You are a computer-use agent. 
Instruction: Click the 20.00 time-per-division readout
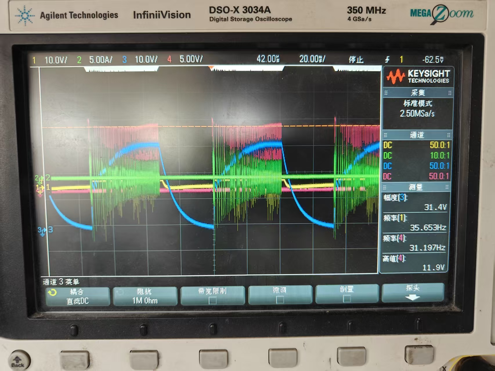(x=312, y=59)
